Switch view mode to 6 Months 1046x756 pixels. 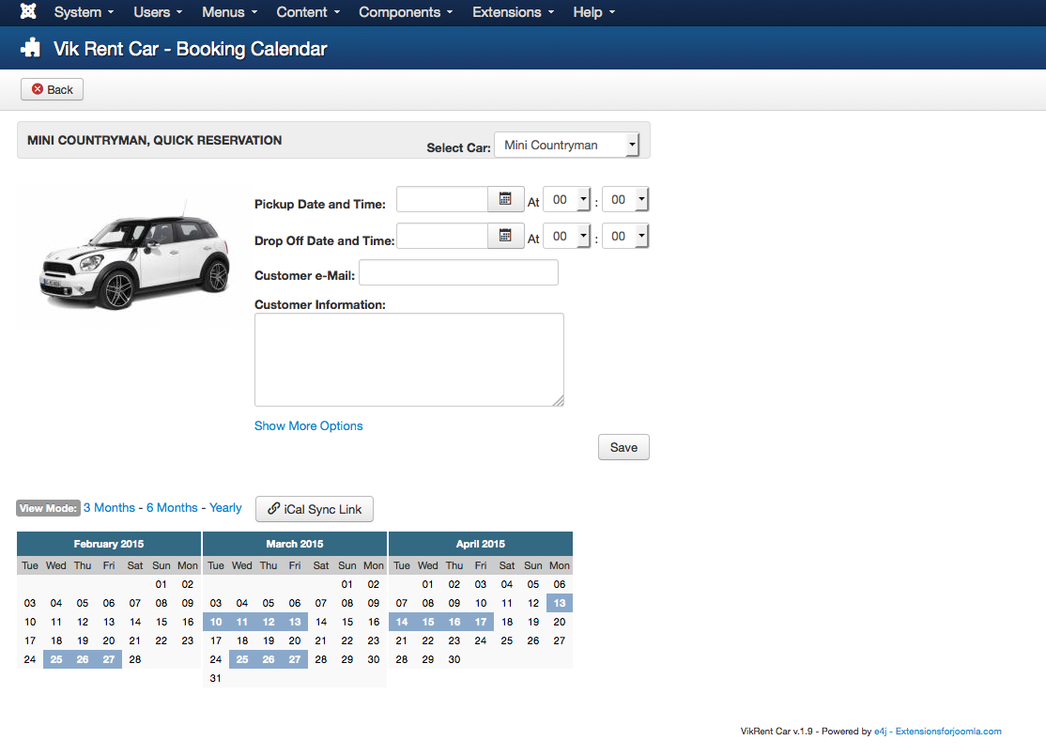coord(172,508)
